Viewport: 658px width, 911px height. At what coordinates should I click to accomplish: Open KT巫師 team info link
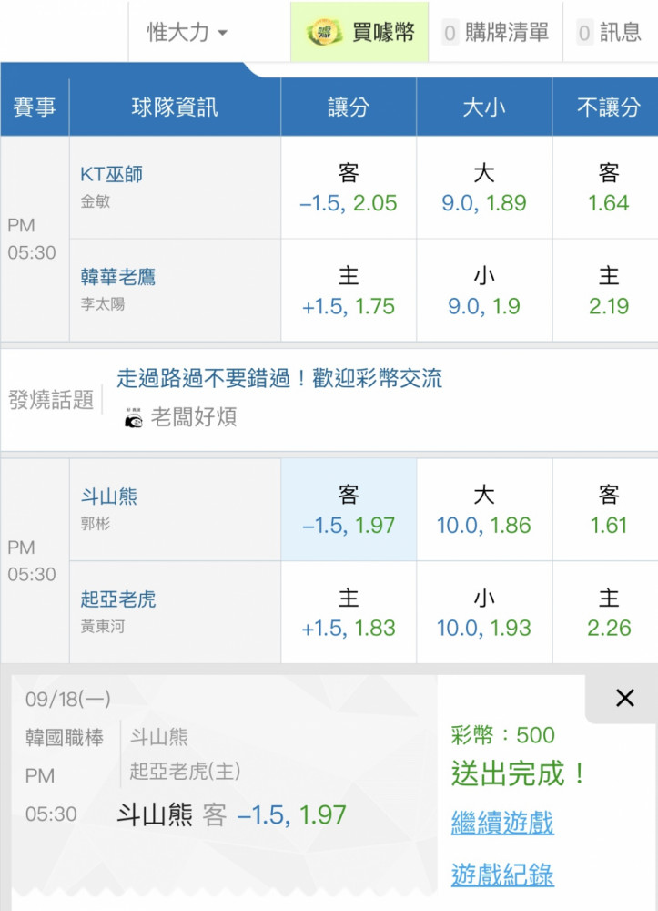[112, 174]
